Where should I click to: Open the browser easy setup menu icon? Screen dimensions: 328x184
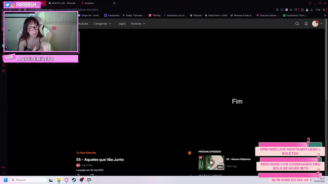point(324,10)
